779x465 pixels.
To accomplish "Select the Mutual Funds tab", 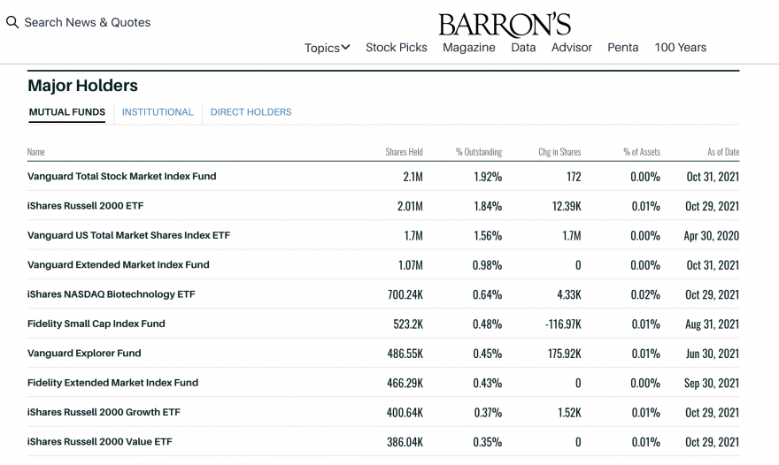I will pyautogui.click(x=67, y=112).
